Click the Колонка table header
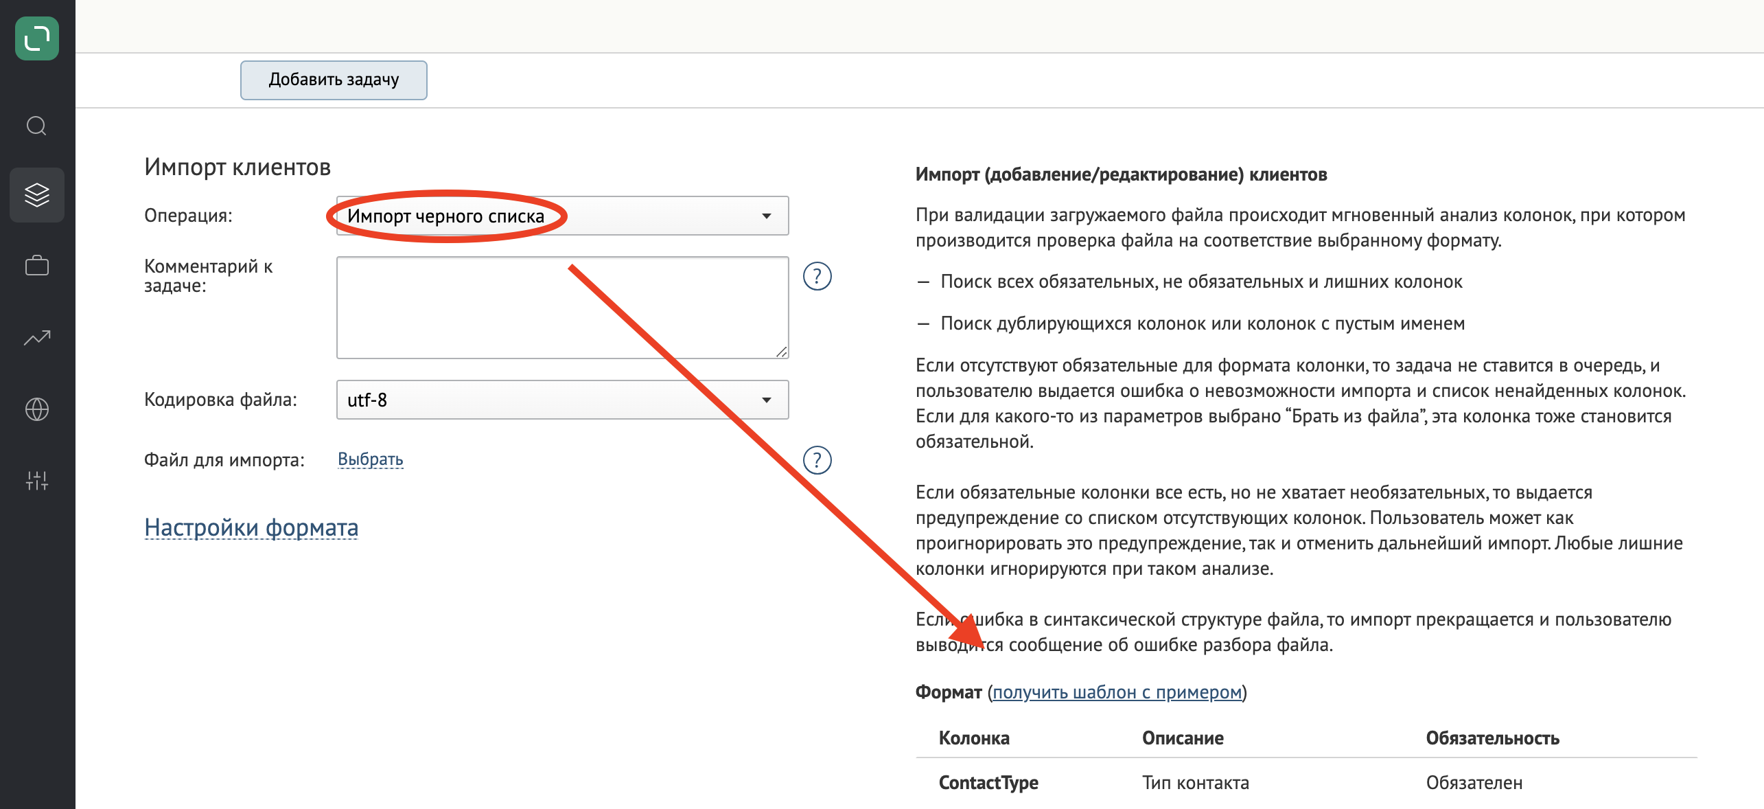The width and height of the screenshot is (1764, 809). pyautogui.click(x=974, y=738)
